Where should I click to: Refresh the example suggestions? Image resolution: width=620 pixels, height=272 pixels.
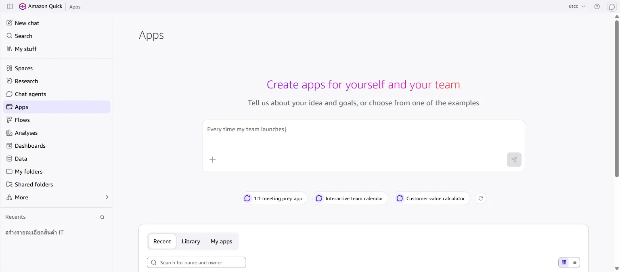coord(480,199)
